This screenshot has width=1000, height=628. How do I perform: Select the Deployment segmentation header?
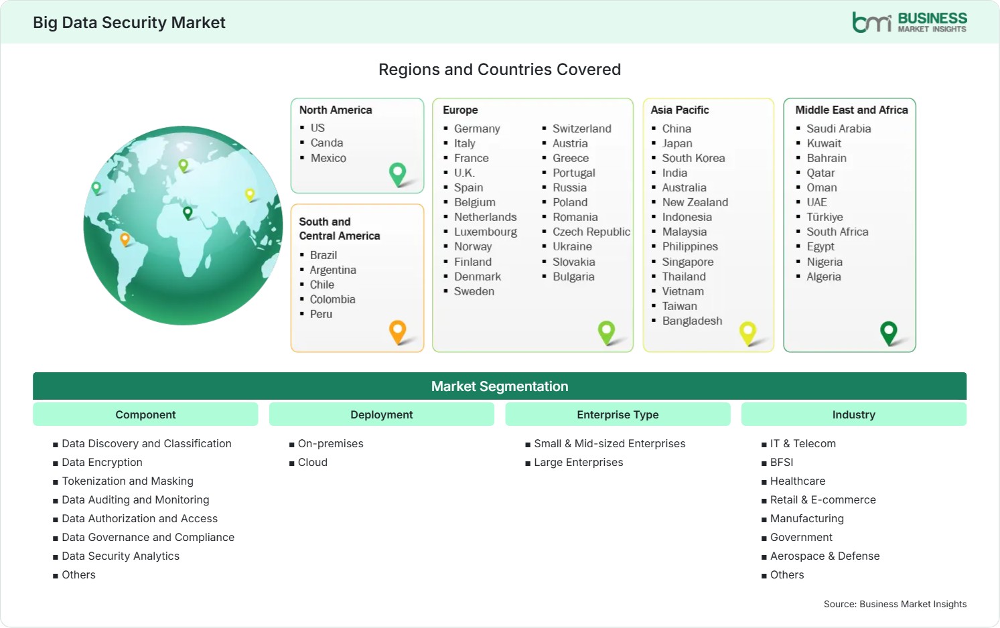tap(382, 414)
